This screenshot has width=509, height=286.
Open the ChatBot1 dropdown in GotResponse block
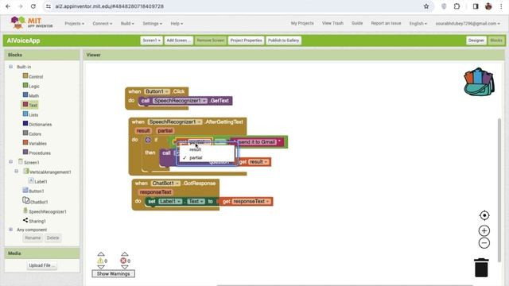click(x=166, y=184)
